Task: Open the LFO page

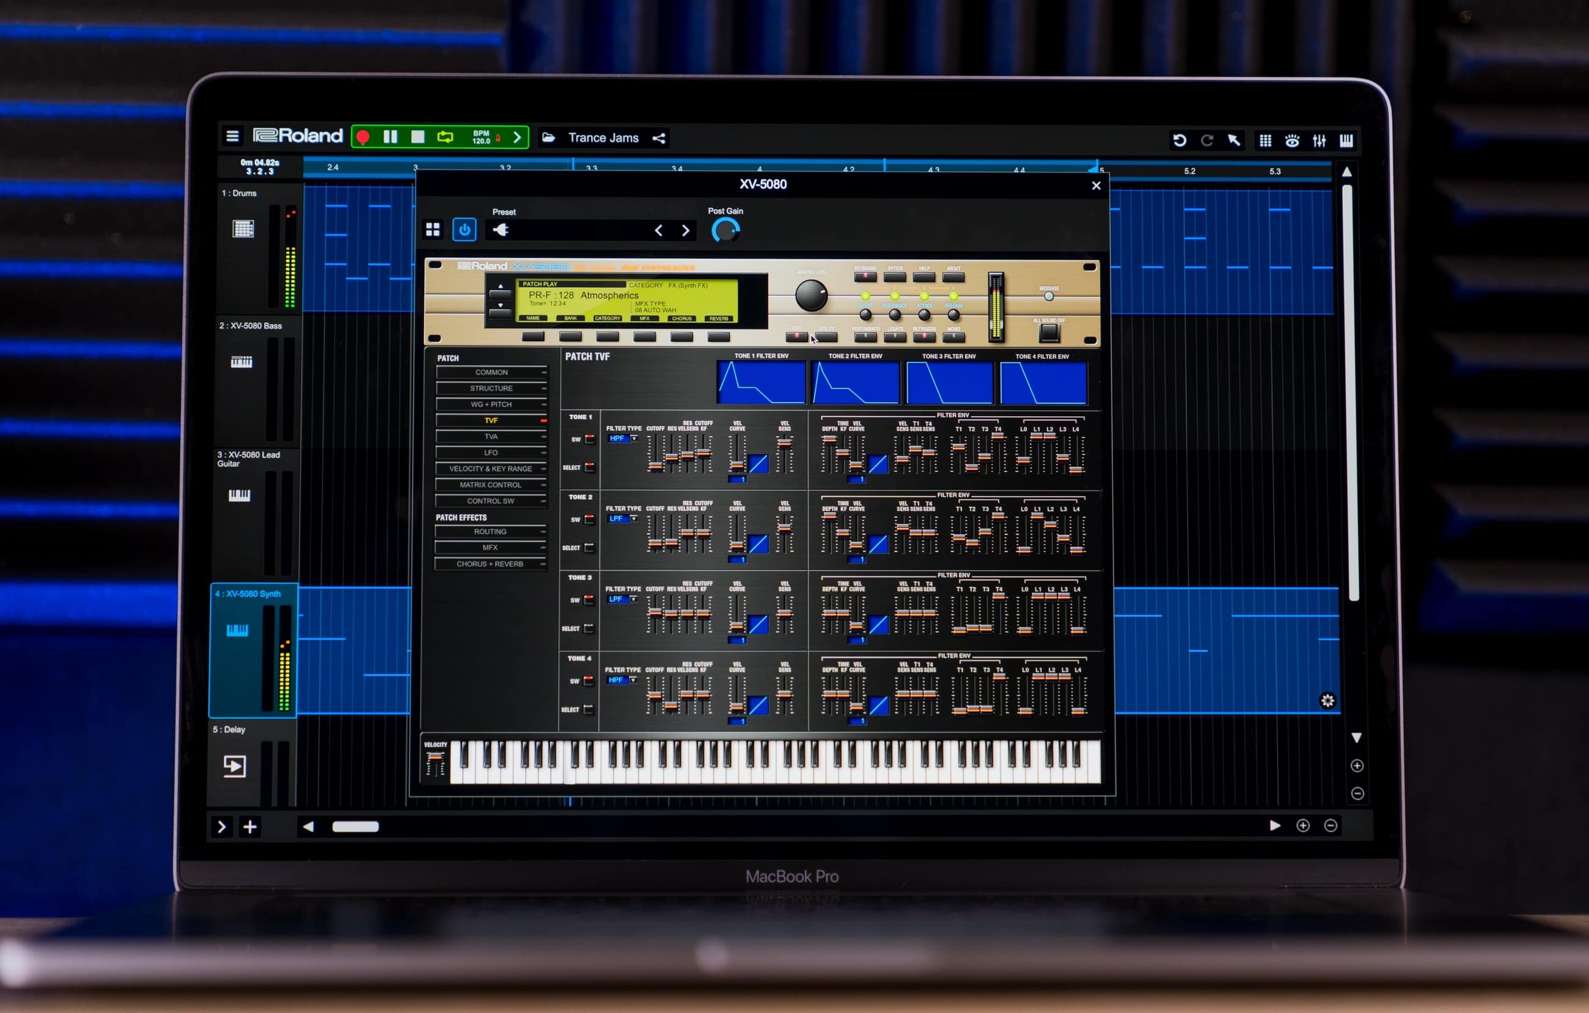Action: click(491, 452)
